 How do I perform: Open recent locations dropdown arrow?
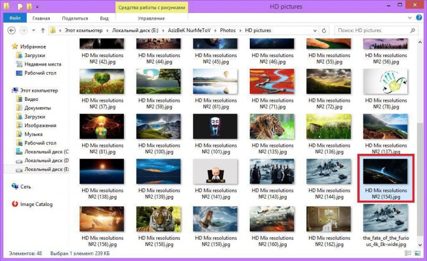click(x=34, y=30)
